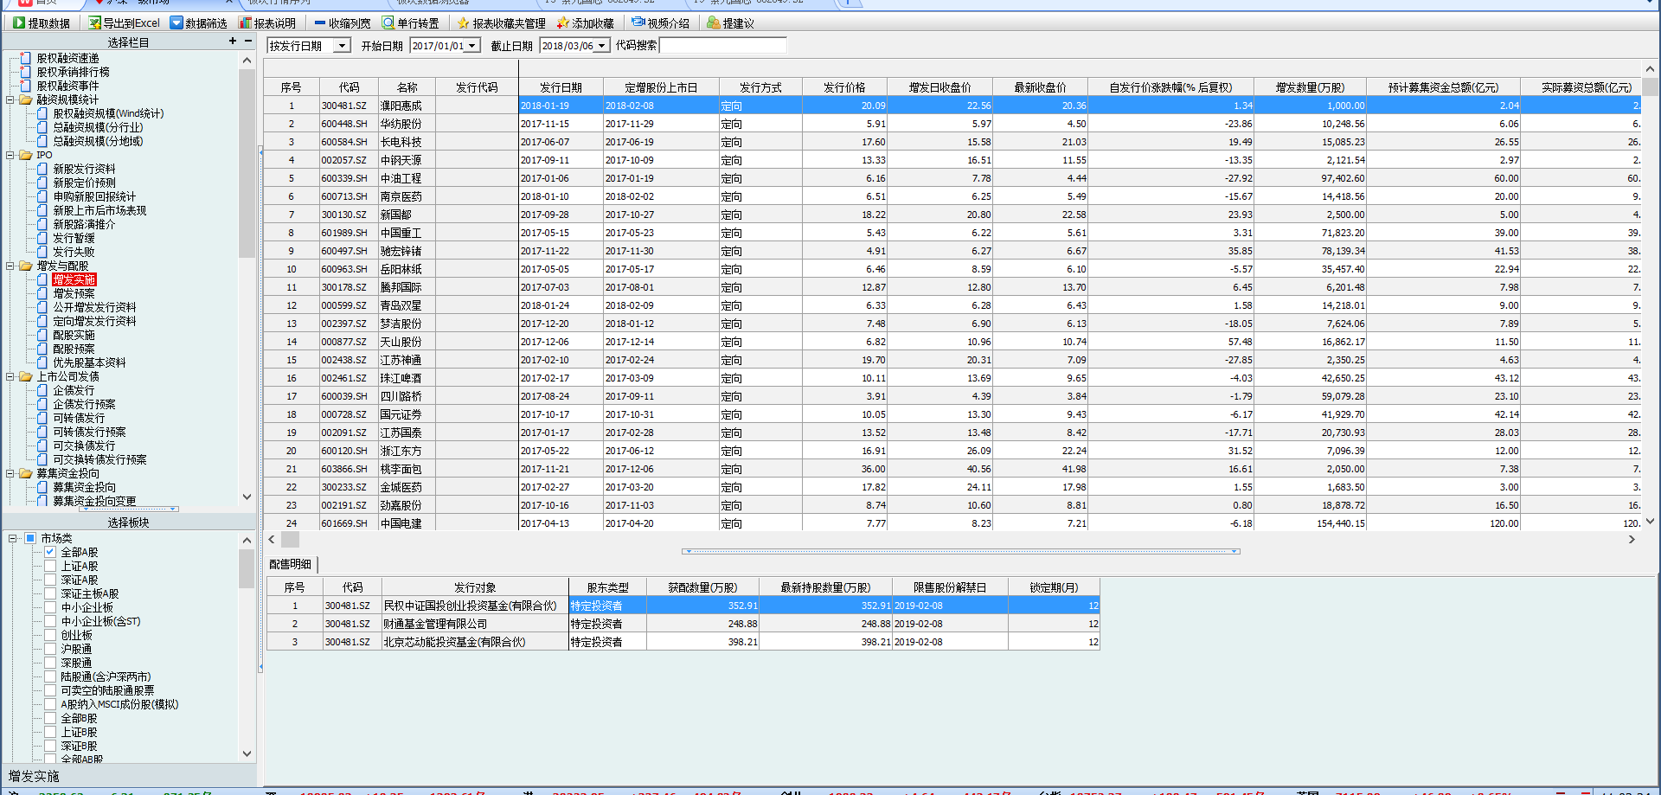Check the 全部B股 checkbox
The height and width of the screenshot is (795, 1661).
50,718
